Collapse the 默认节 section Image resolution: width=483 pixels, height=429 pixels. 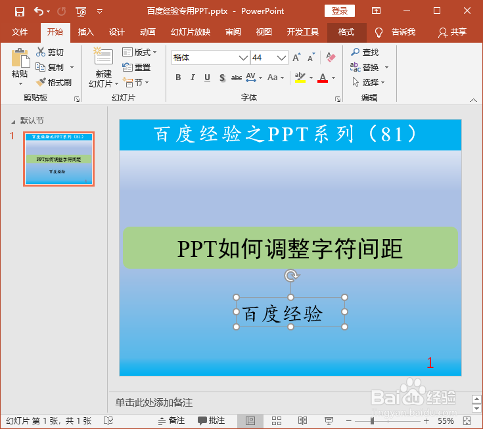pos(13,122)
